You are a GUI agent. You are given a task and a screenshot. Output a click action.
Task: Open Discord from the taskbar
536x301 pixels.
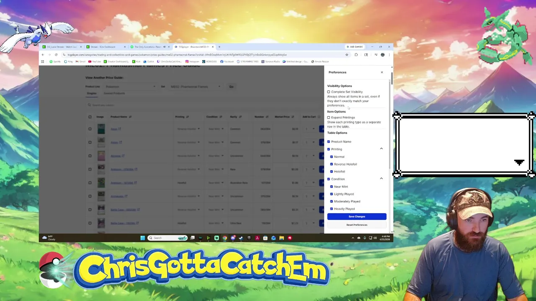(x=233, y=238)
